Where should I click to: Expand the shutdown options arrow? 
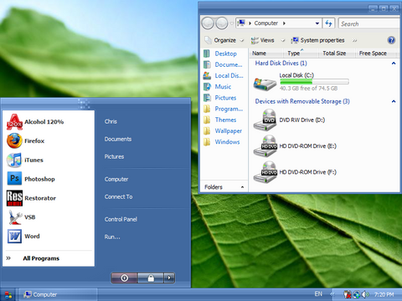pyautogui.click(x=169, y=278)
